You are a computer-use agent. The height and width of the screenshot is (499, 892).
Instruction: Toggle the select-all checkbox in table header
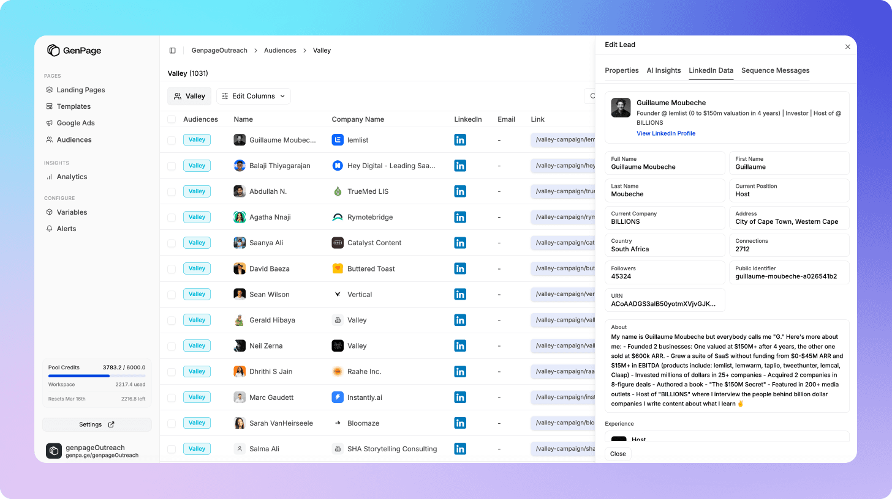pos(172,119)
